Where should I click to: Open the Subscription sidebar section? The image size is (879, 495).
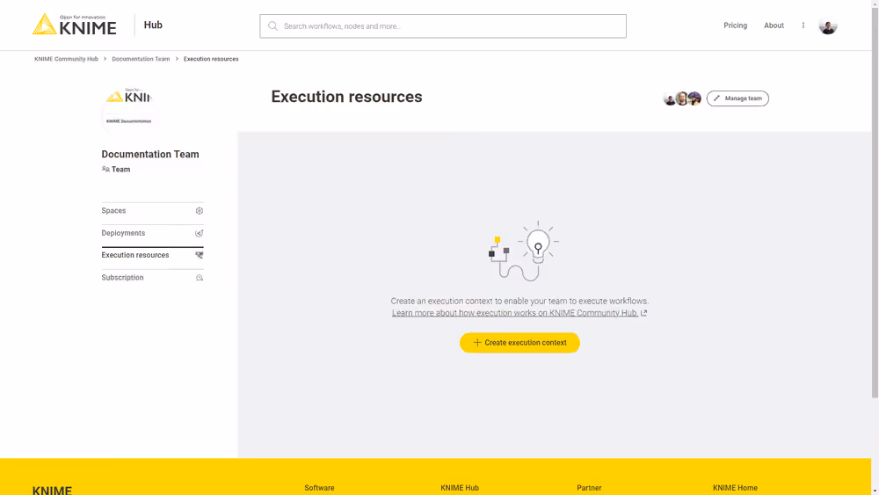pyautogui.click(x=152, y=278)
